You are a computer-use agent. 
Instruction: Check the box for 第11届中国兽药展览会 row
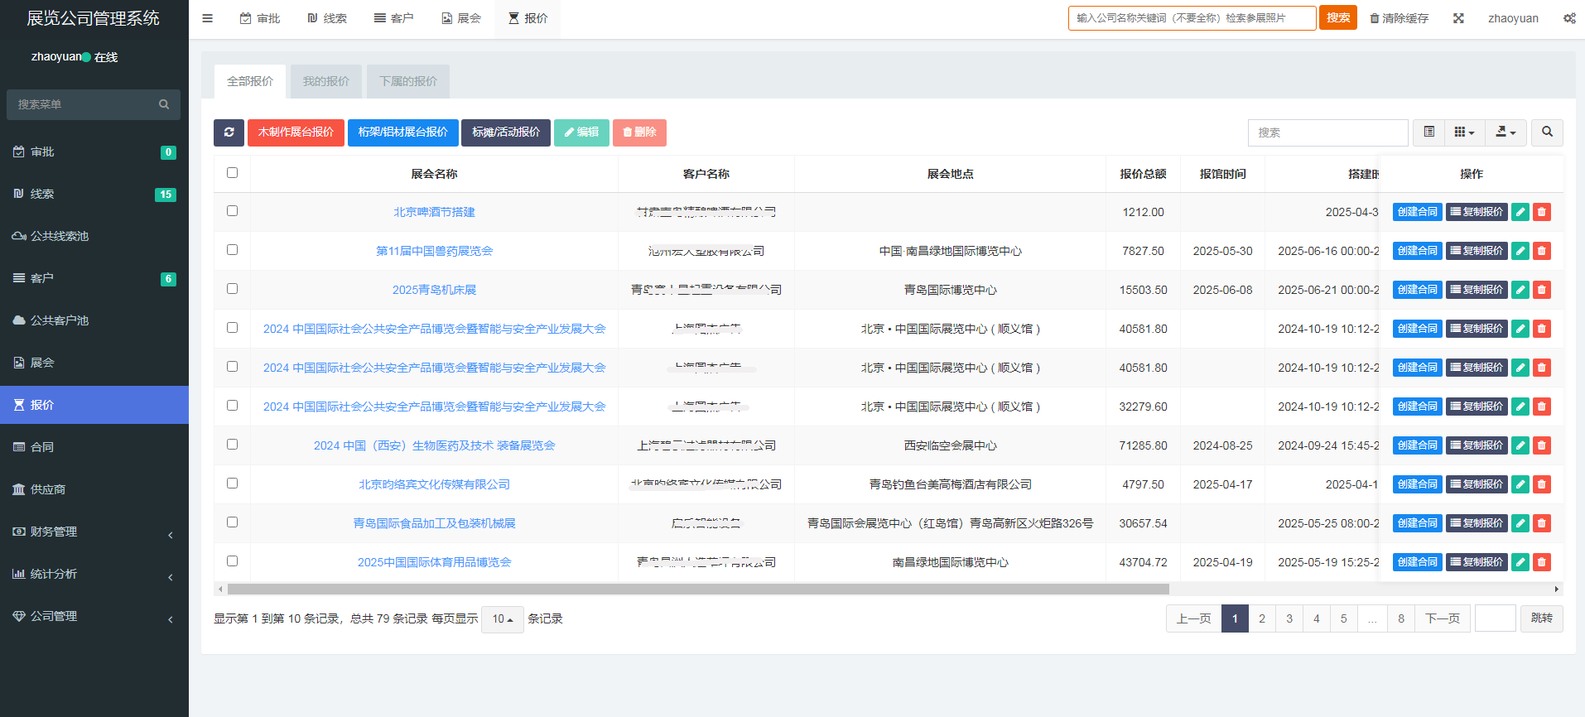232,250
